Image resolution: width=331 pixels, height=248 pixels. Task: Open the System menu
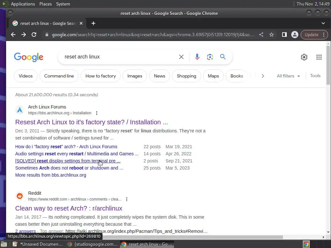63,4
